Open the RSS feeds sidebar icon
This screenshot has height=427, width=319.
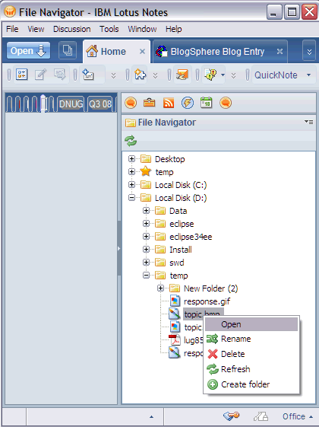[169, 104]
